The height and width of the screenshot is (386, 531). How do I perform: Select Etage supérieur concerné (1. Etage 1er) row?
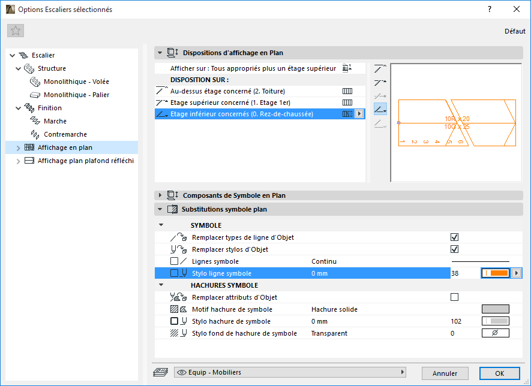point(260,102)
